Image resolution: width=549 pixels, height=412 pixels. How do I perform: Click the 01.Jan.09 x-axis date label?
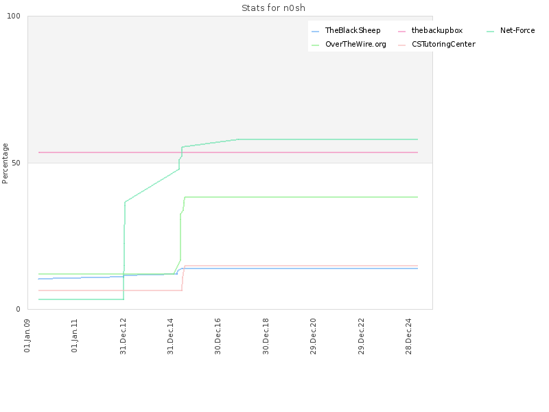(27, 336)
